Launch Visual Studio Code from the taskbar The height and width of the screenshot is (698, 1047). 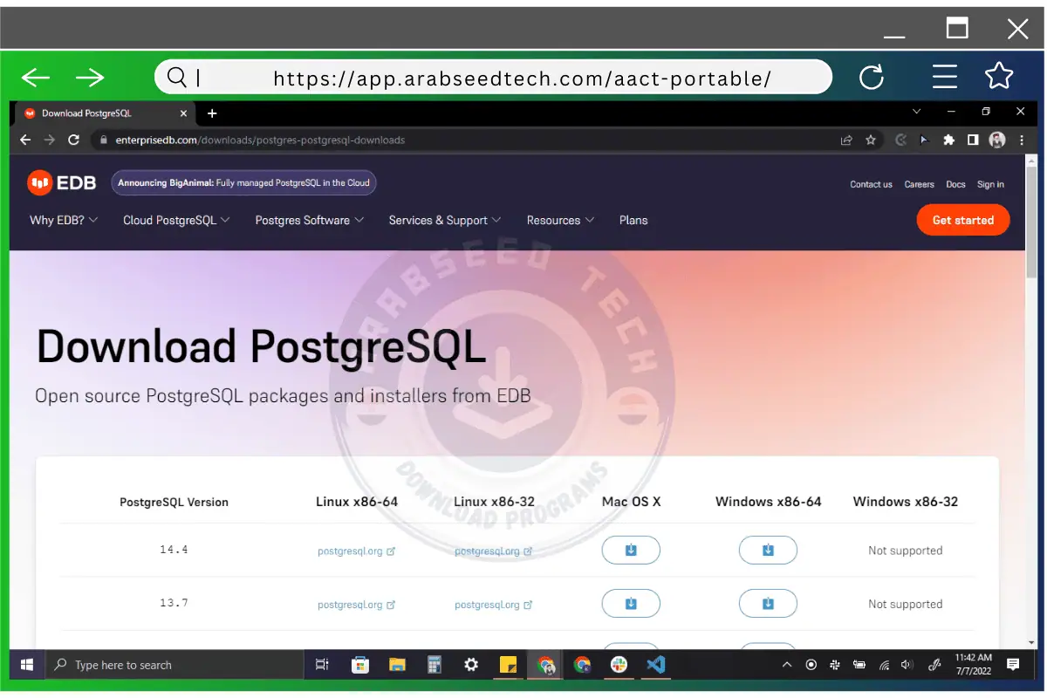[656, 664]
